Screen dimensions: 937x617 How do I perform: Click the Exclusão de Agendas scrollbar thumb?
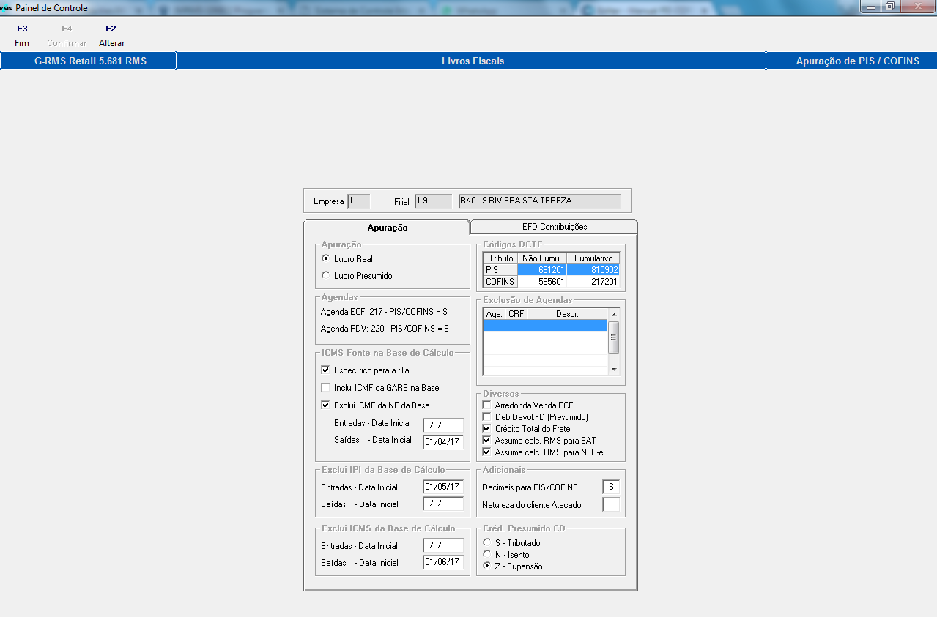click(x=614, y=337)
